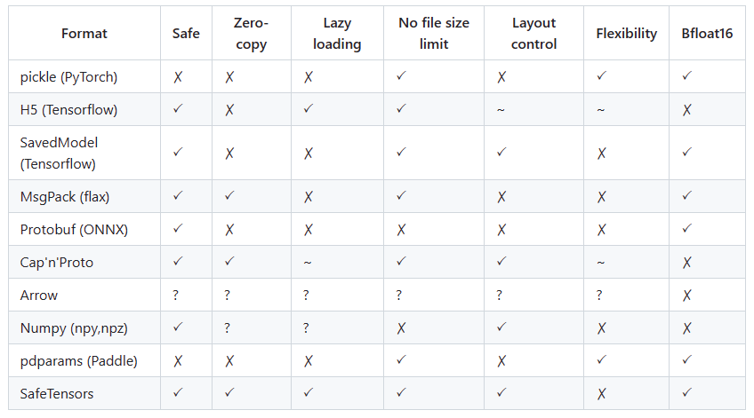Click the Safe X mark for pickle (PyTorch)

point(178,77)
